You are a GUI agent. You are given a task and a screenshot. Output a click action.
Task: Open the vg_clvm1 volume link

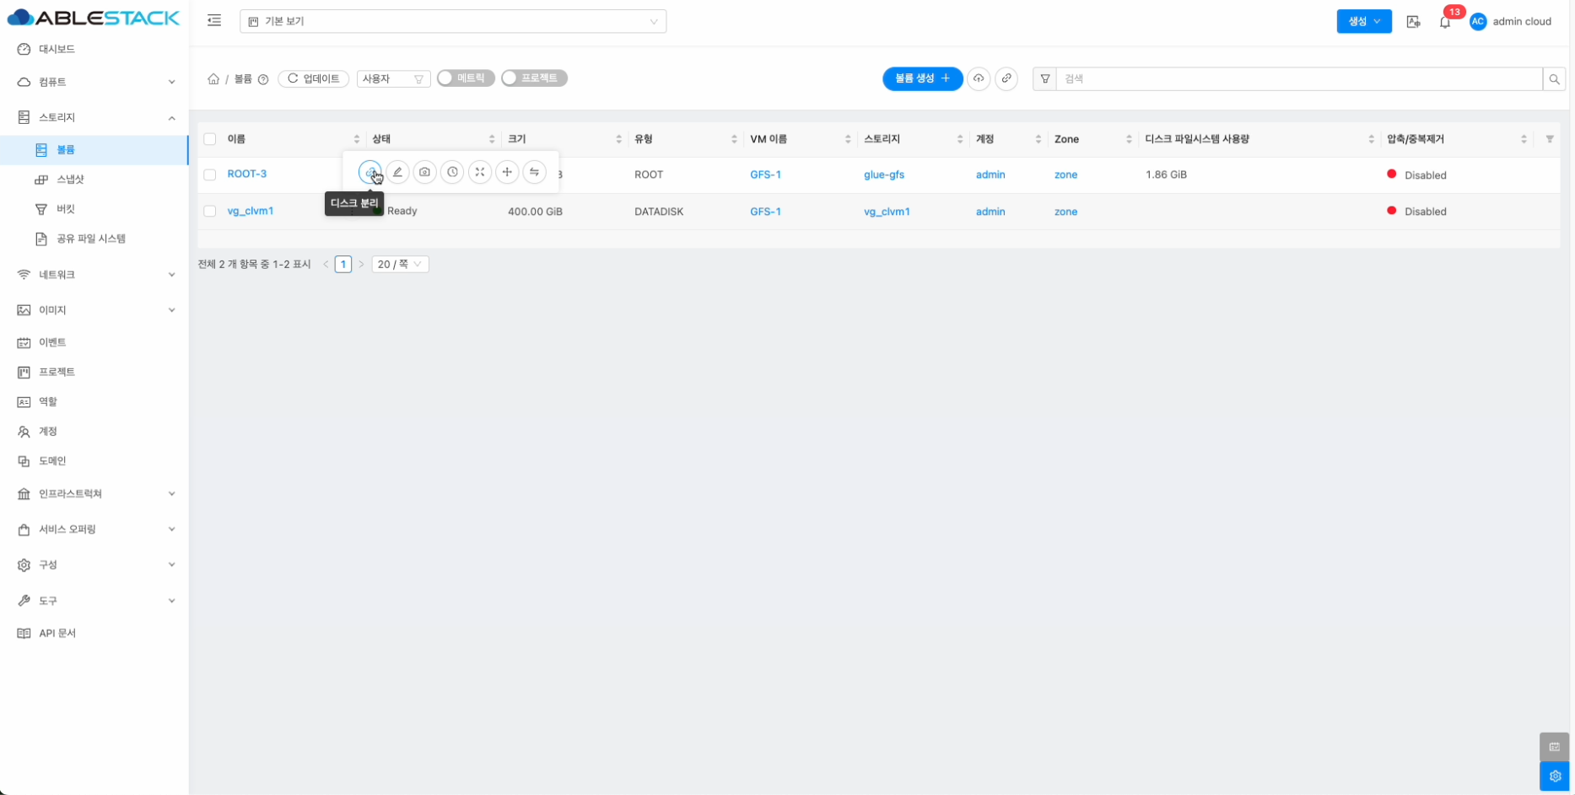coord(251,211)
